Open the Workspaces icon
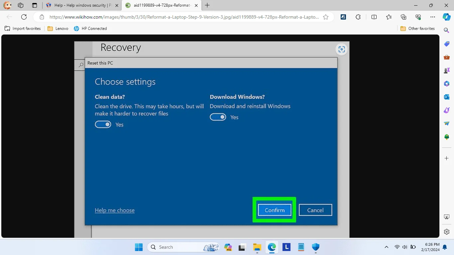Image resolution: width=454 pixels, height=255 pixels. click(21, 5)
